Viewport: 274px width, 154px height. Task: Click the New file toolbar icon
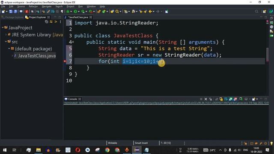pos(3,12)
